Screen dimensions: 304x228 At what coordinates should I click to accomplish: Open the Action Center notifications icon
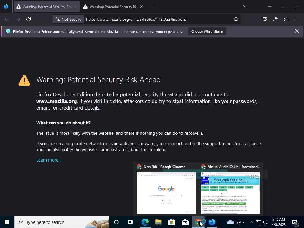click(x=295, y=222)
